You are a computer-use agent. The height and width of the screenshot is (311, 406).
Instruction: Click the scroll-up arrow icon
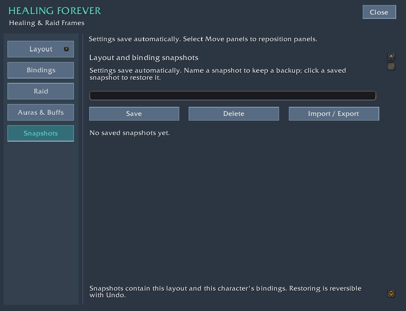pos(391,57)
